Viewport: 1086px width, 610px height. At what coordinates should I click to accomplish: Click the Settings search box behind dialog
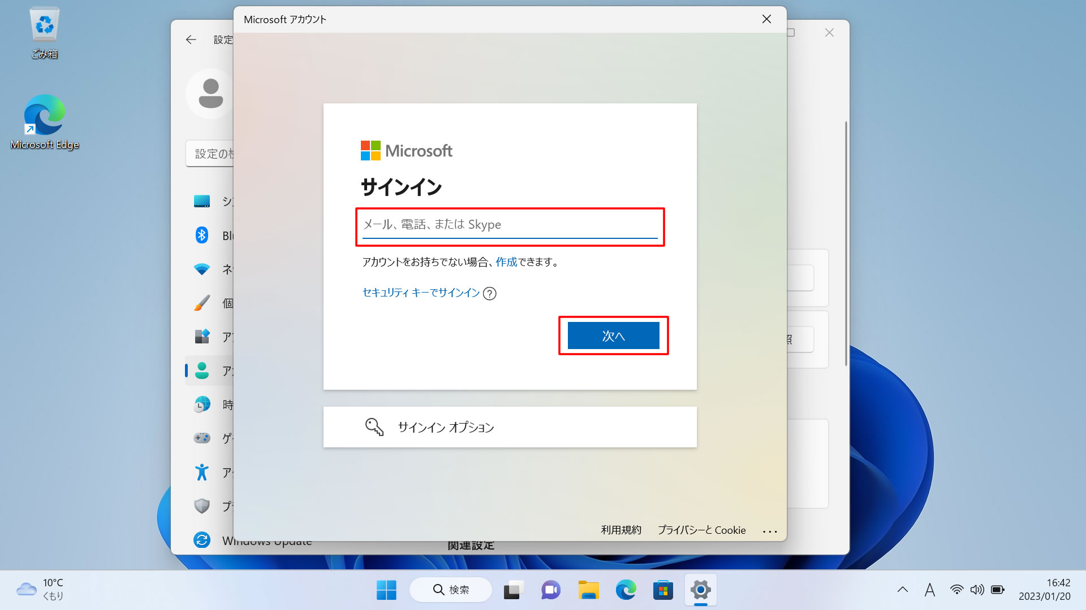click(x=210, y=154)
